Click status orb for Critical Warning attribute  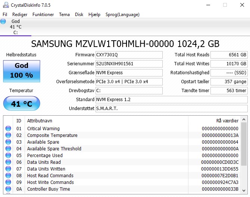coord(8,129)
